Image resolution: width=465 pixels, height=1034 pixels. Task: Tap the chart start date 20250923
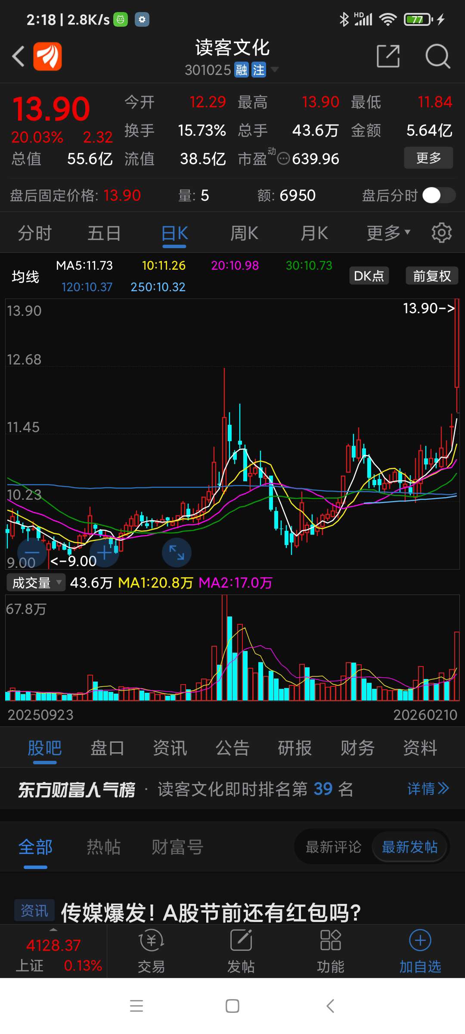(x=40, y=715)
